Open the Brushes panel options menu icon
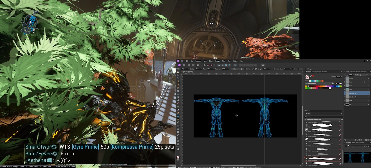Image resolution: width=371 pixels, height=168 pixels. [x=342, y=114]
